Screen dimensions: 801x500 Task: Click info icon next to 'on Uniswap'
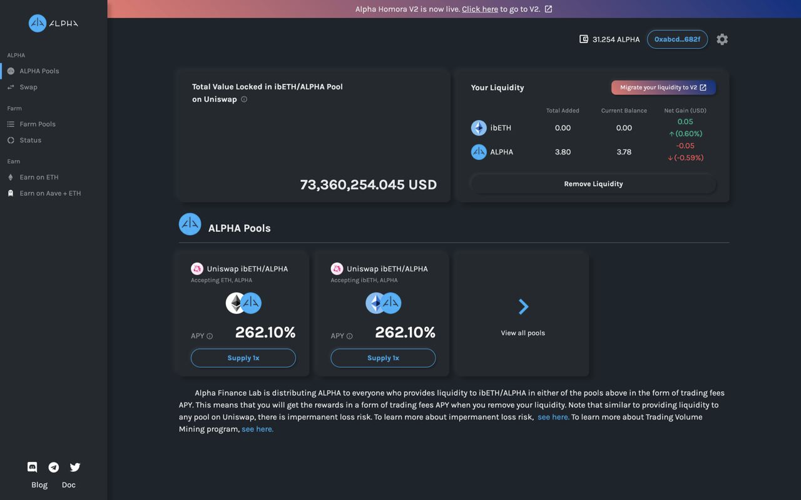tap(244, 99)
